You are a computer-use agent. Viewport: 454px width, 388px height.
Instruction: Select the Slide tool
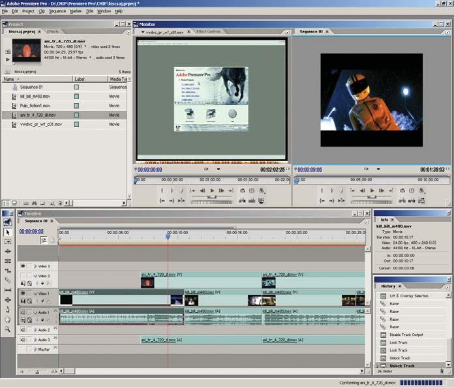click(8, 300)
